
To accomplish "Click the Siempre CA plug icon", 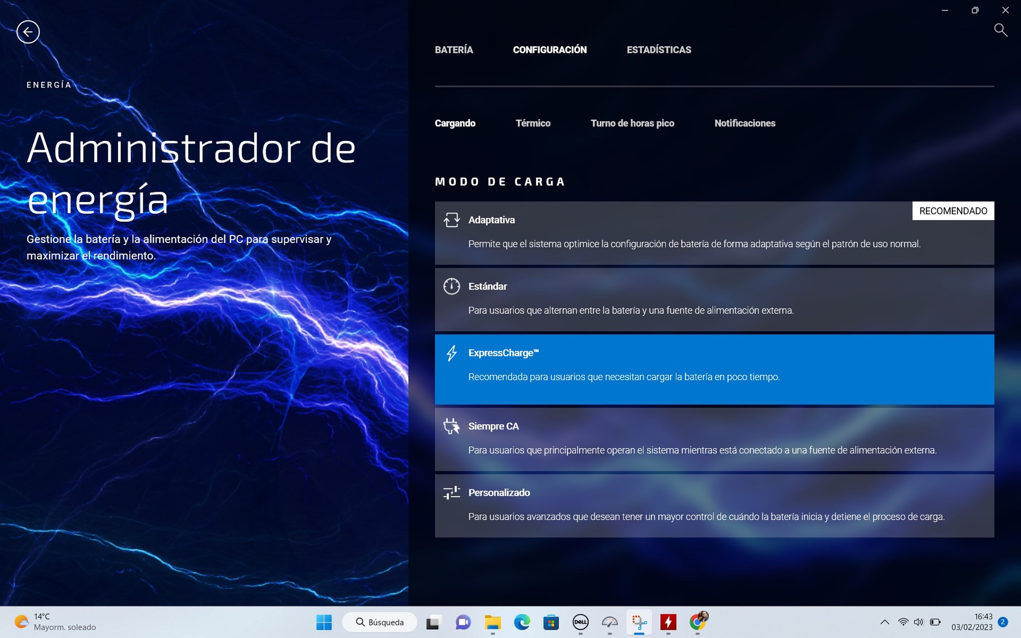I will [451, 426].
